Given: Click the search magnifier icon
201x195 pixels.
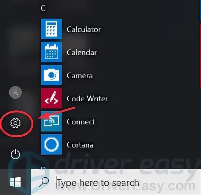Looking at the screenshot, I should point(44,182).
